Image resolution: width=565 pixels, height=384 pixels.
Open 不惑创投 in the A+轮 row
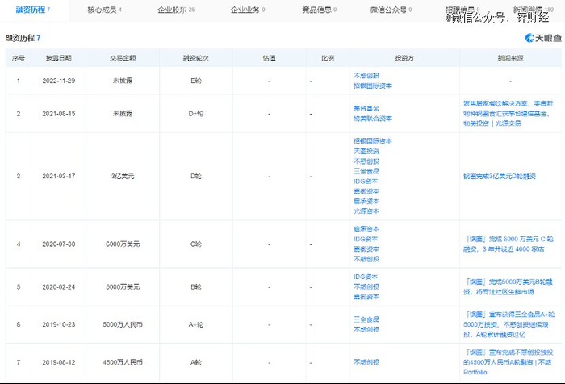[x=366, y=329]
